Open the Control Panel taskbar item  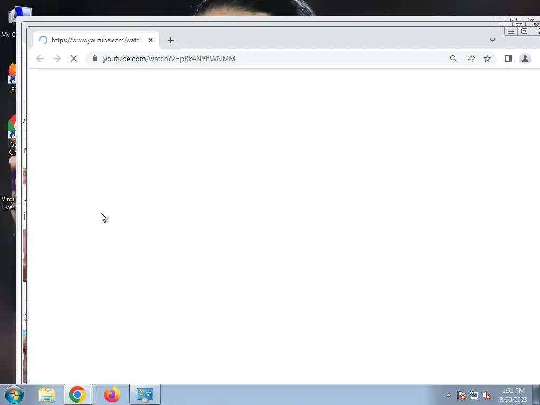pos(145,394)
